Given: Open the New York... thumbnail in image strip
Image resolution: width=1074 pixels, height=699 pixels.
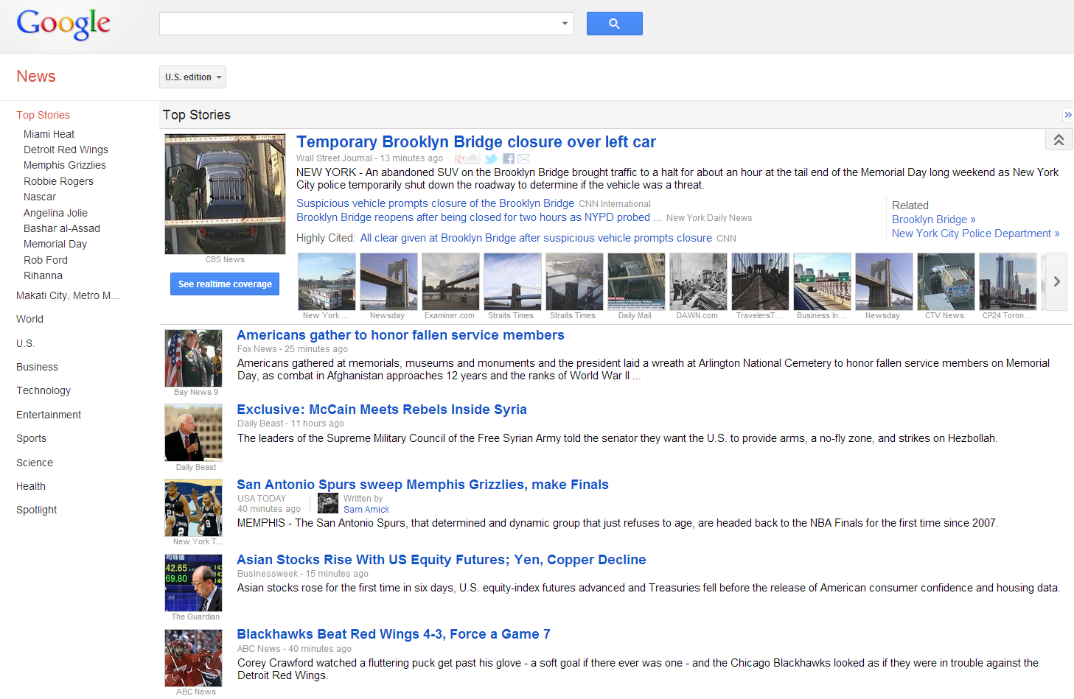Looking at the screenshot, I should 327,281.
